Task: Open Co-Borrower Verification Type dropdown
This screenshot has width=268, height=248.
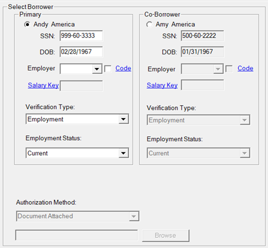Action: click(x=198, y=120)
